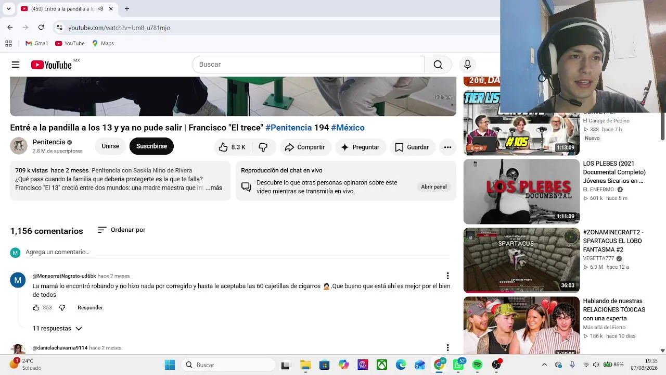Close the YouTube browser tab
This screenshot has height=375, width=666.
click(111, 9)
